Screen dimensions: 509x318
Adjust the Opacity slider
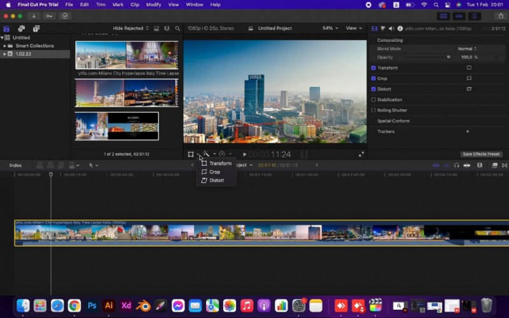(428, 57)
